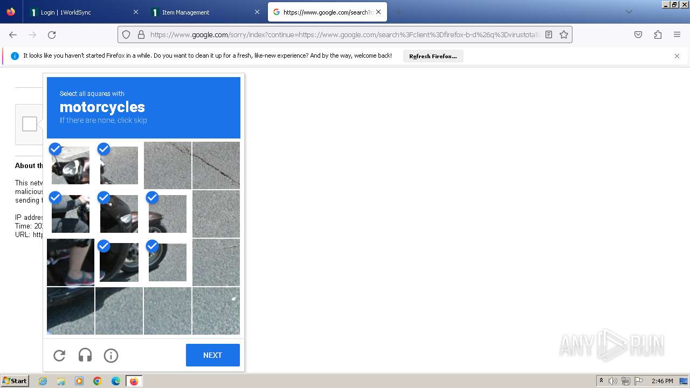This screenshot has height=388, width=690.
Task: Open the Firefox view icon at far left
Action: tap(11, 12)
